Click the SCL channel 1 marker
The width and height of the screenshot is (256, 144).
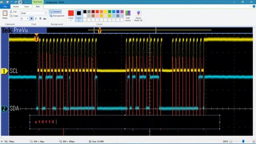click(x=4, y=71)
